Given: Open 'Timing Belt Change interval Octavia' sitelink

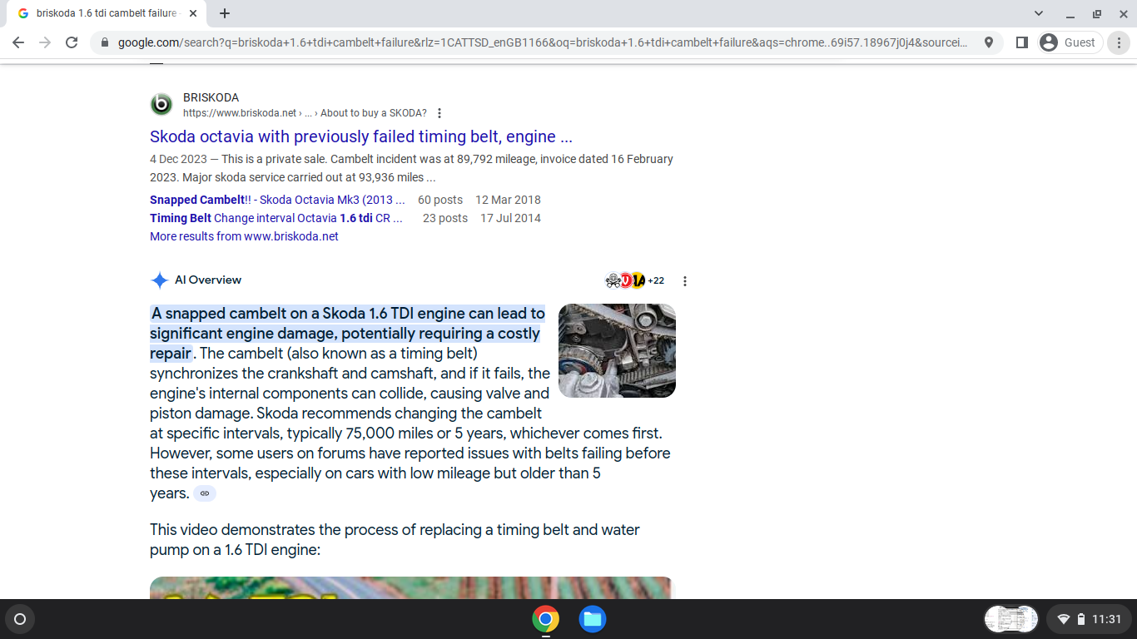Looking at the screenshot, I should [276, 218].
